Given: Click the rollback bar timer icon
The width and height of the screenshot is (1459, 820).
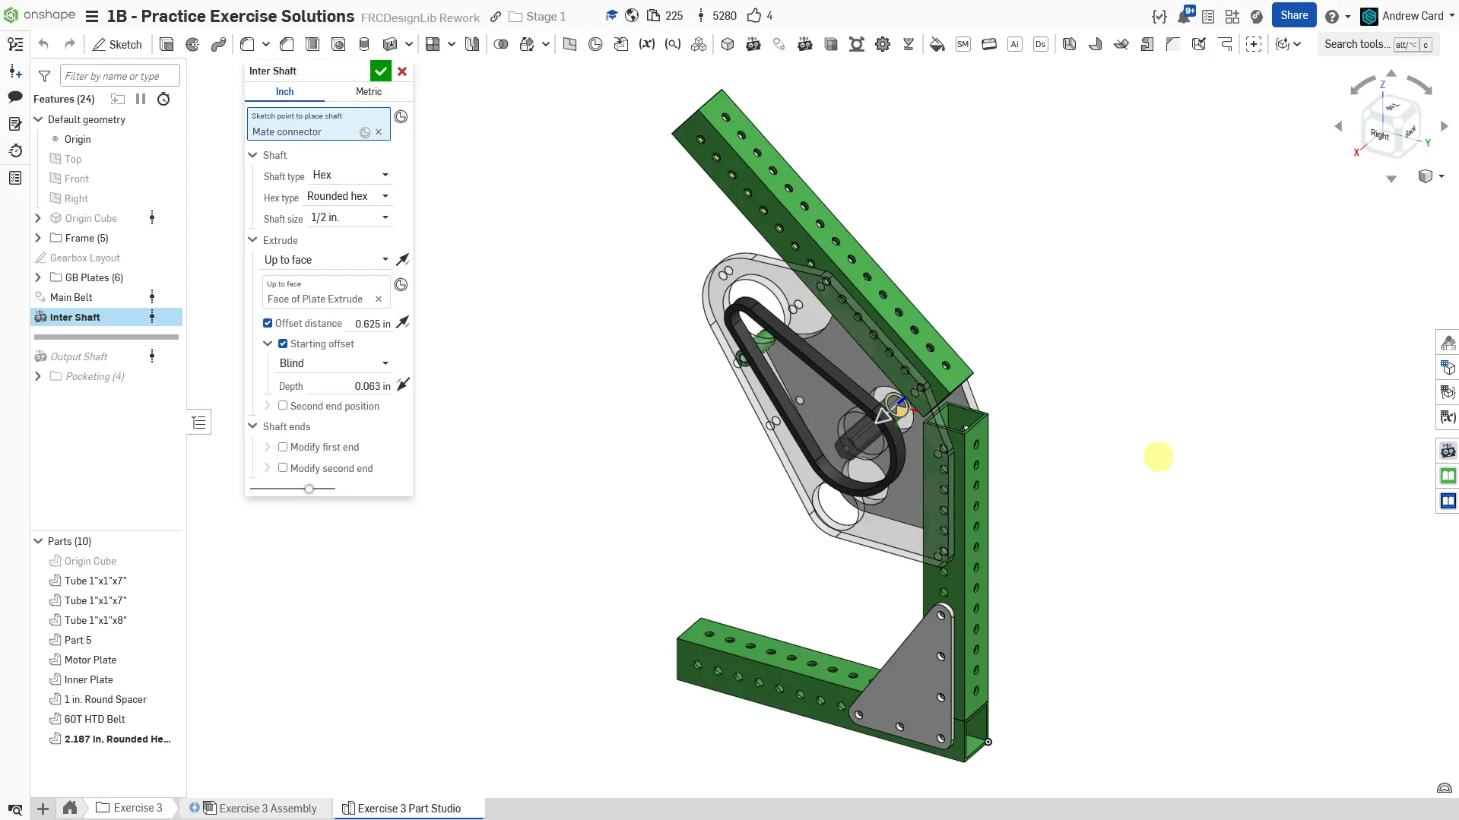Looking at the screenshot, I should [x=163, y=100].
